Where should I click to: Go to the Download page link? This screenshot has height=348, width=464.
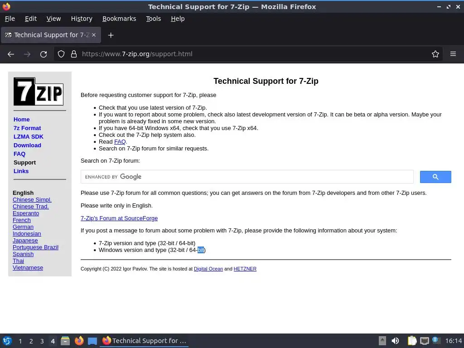[x=27, y=145]
